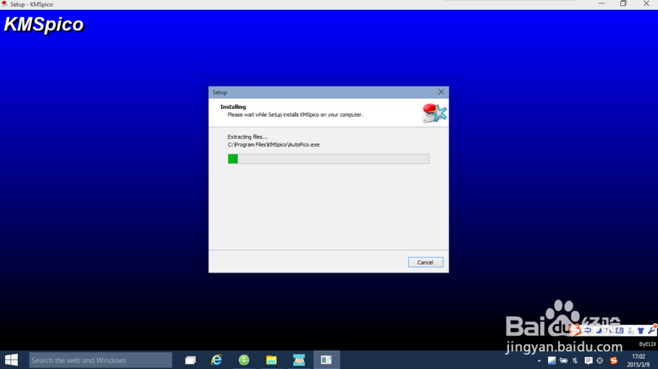Toggle the moon half-width icon on the IME bar
This screenshot has height=369, width=658.
(x=599, y=331)
